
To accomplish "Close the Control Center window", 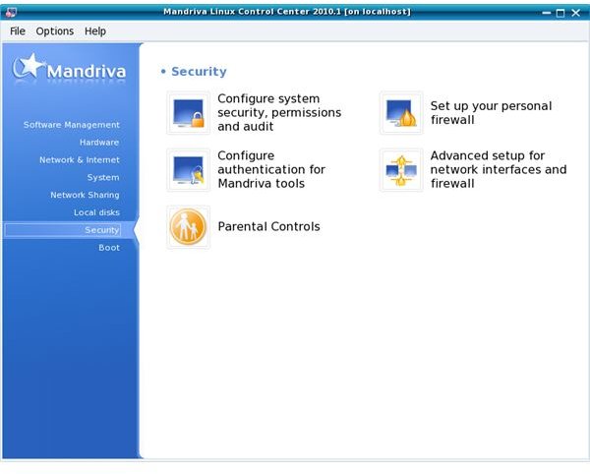I will [575, 13].
